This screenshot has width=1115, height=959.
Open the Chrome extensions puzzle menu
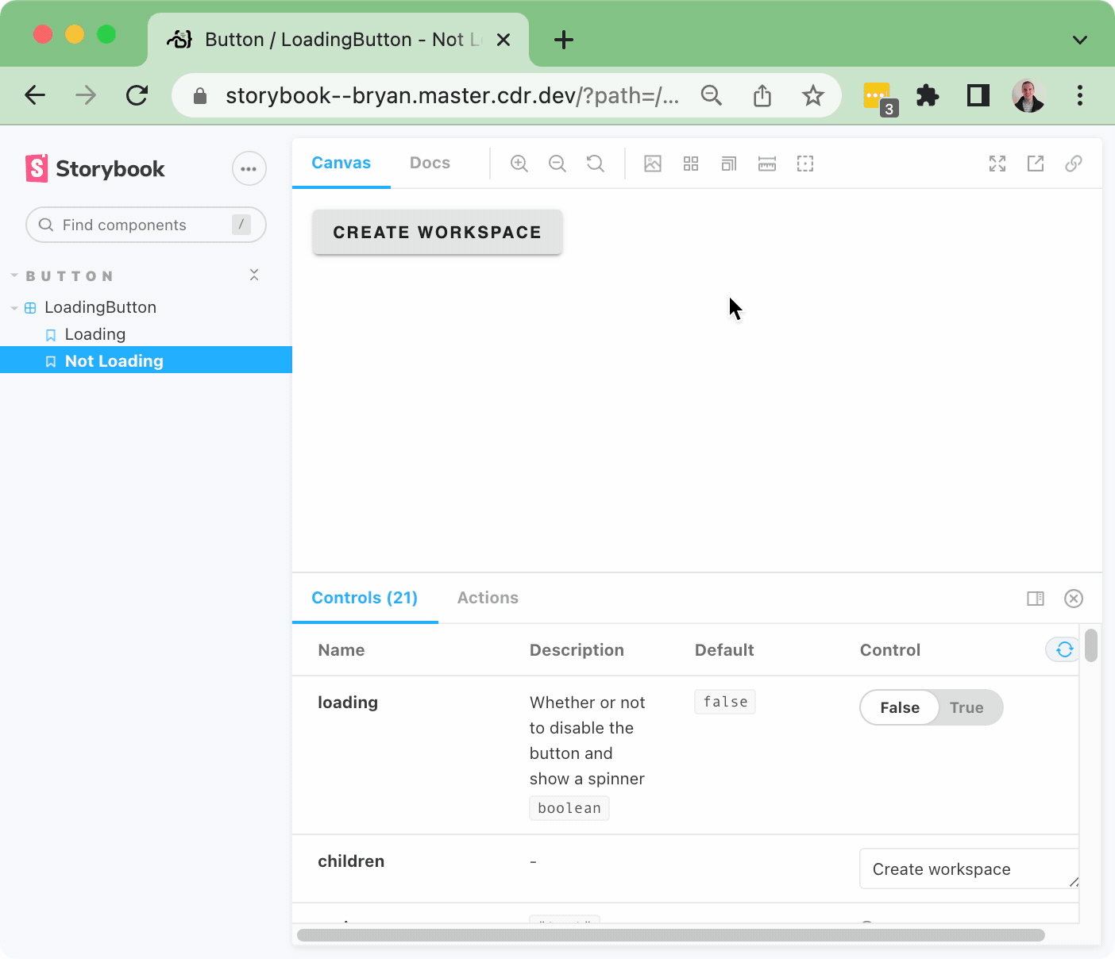[x=928, y=96]
